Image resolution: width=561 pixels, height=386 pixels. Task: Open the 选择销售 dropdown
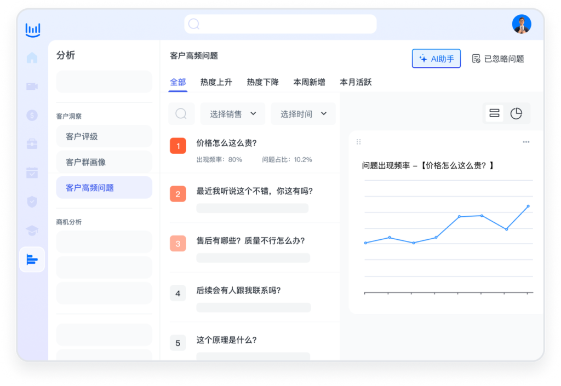pos(233,114)
